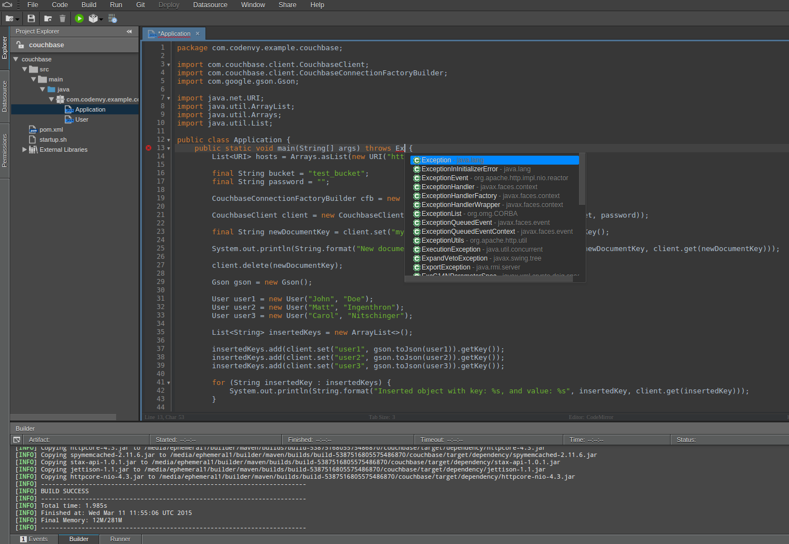Open pom.xml in the project tree
The height and width of the screenshot is (544, 789).
click(x=51, y=129)
